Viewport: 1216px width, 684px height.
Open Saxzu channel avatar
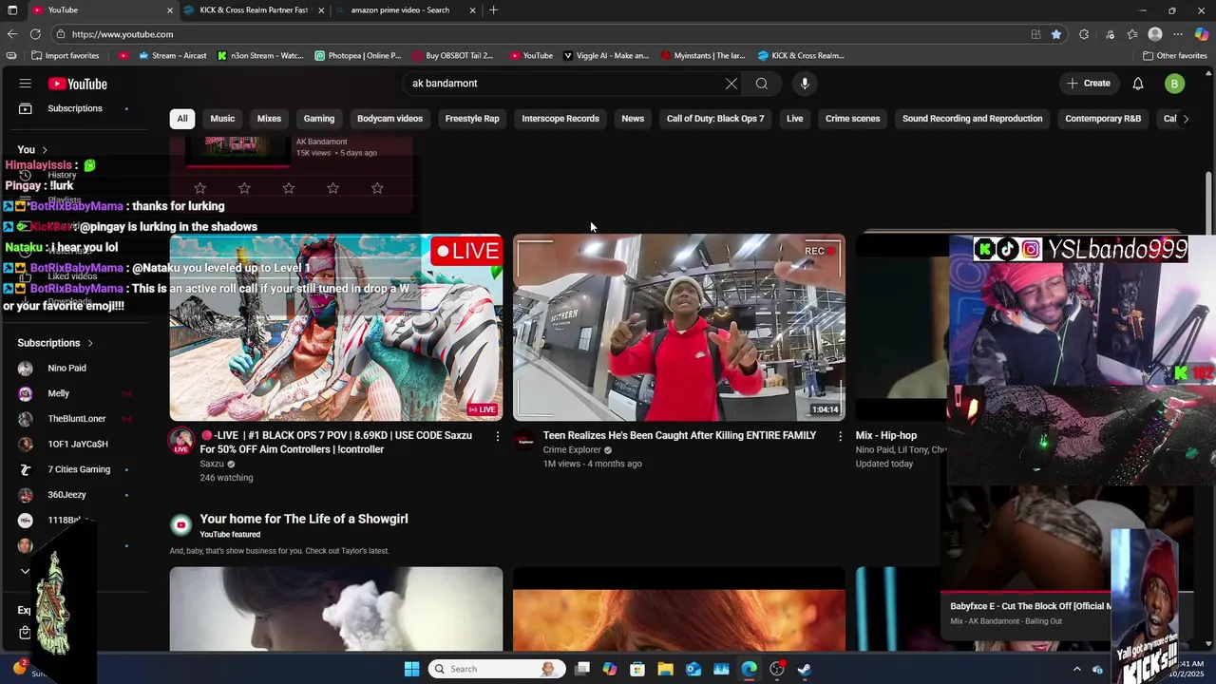(181, 441)
